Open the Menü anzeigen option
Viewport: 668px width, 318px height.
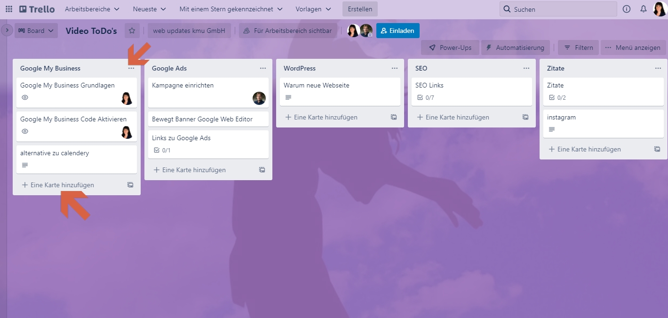[634, 48]
